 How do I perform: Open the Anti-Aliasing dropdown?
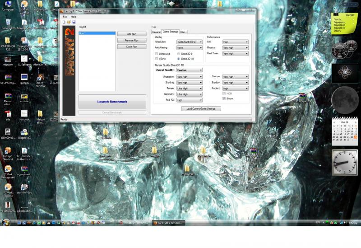pyautogui.click(x=189, y=48)
